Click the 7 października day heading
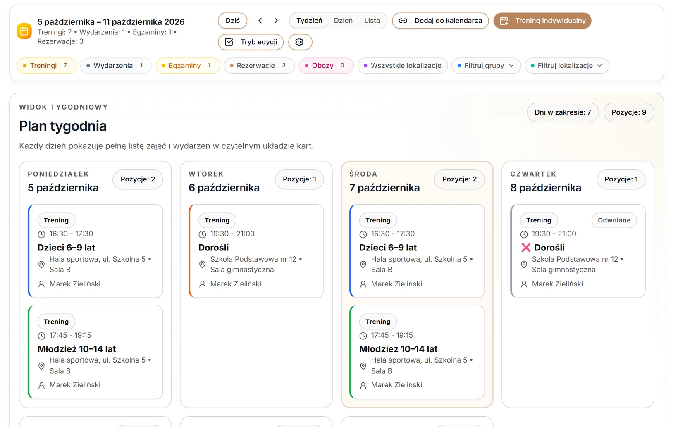678x427 pixels. (384, 188)
